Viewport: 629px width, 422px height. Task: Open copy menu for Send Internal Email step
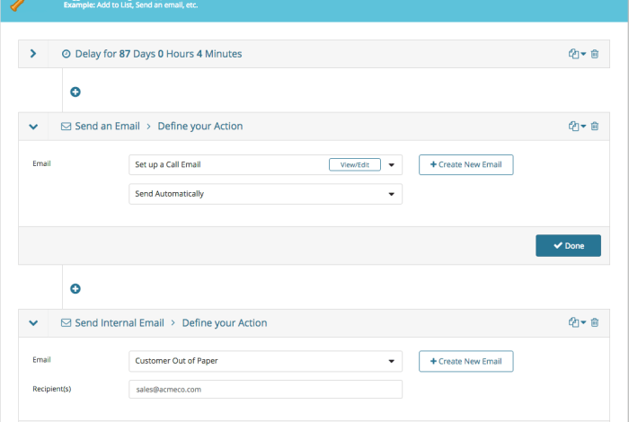pyautogui.click(x=577, y=322)
